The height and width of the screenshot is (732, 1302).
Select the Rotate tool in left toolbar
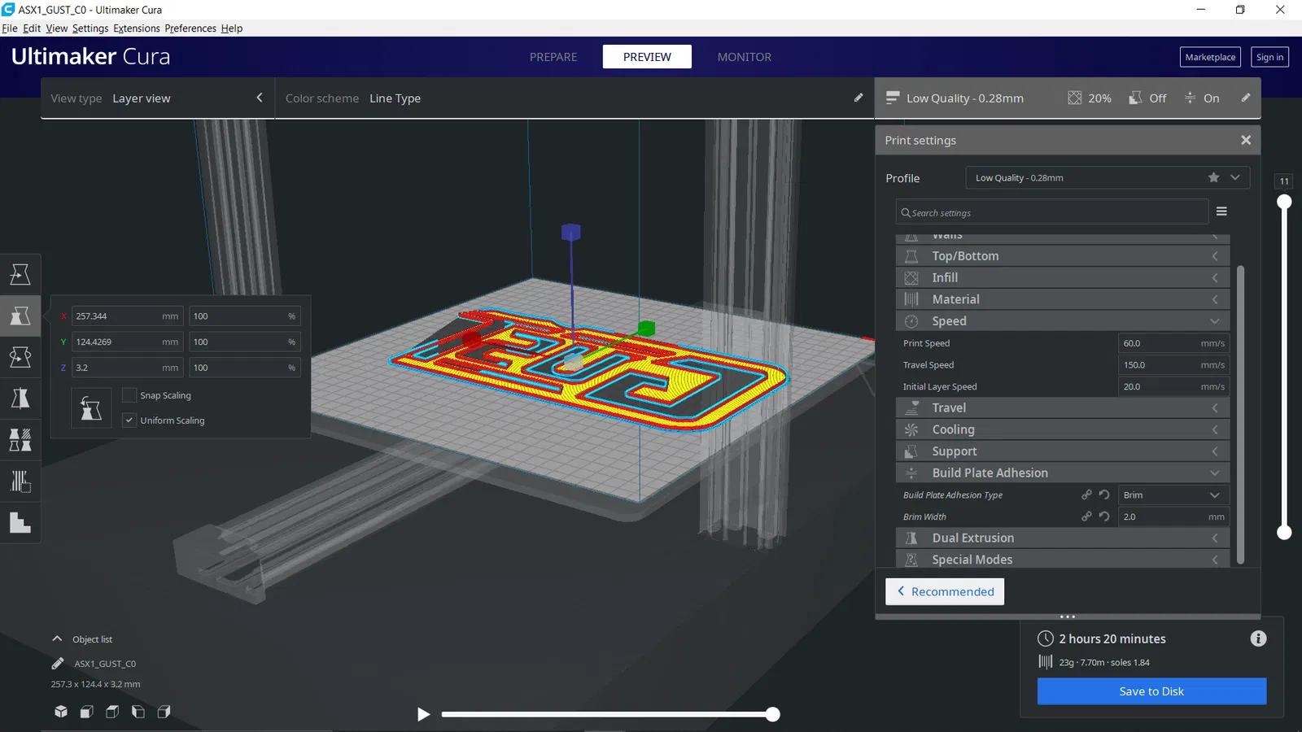pos(20,357)
